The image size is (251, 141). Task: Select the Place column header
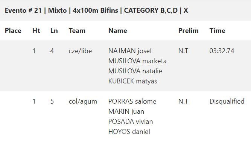click(13, 31)
